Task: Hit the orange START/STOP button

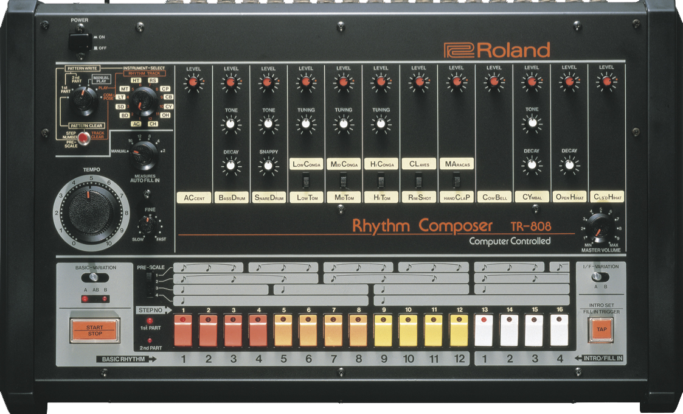Action: [x=94, y=330]
